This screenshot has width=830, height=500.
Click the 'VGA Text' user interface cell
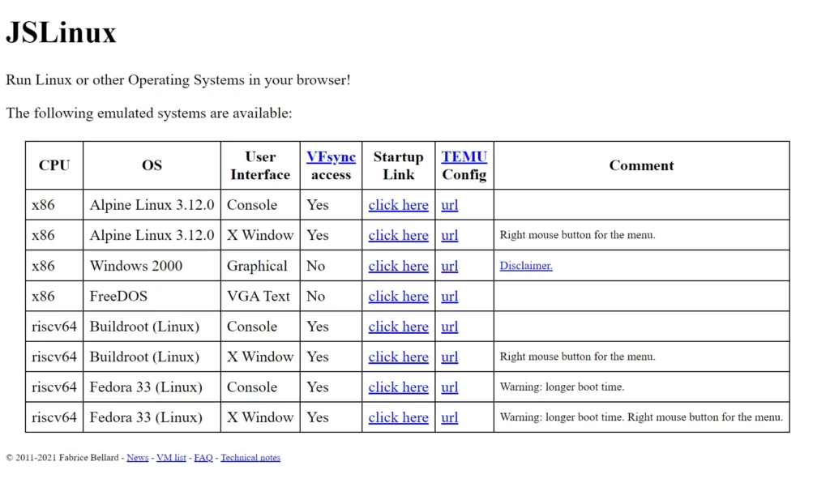pos(259,296)
